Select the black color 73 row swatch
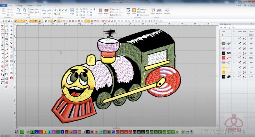This screenshot has height=137, width=255. (223, 77)
